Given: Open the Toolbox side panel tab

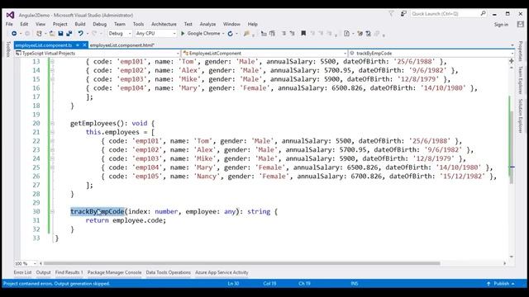Looking at the screenshot, I should tap(8, 49).
